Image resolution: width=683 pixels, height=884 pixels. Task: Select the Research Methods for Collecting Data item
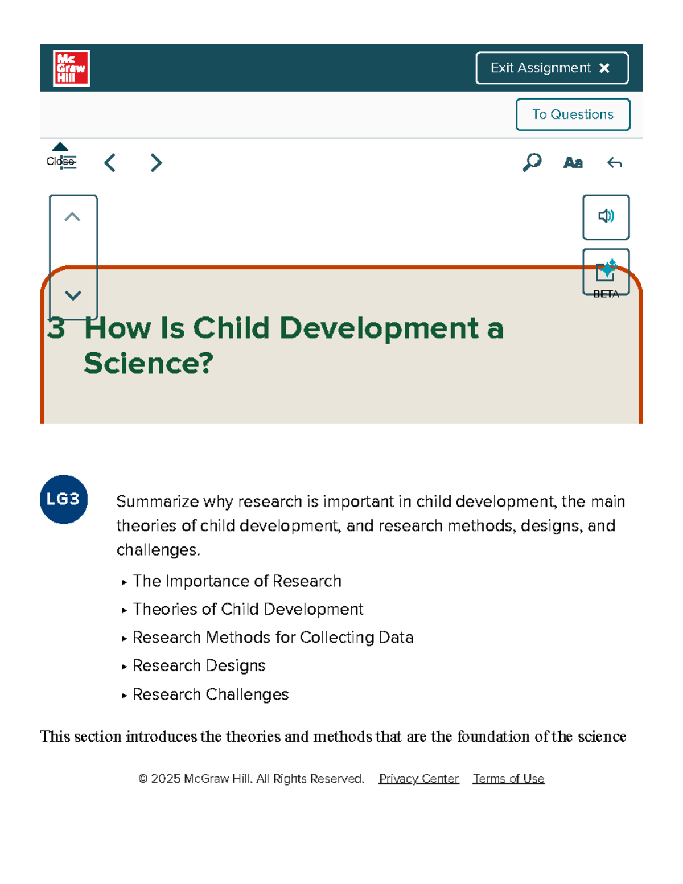point(273,638)
